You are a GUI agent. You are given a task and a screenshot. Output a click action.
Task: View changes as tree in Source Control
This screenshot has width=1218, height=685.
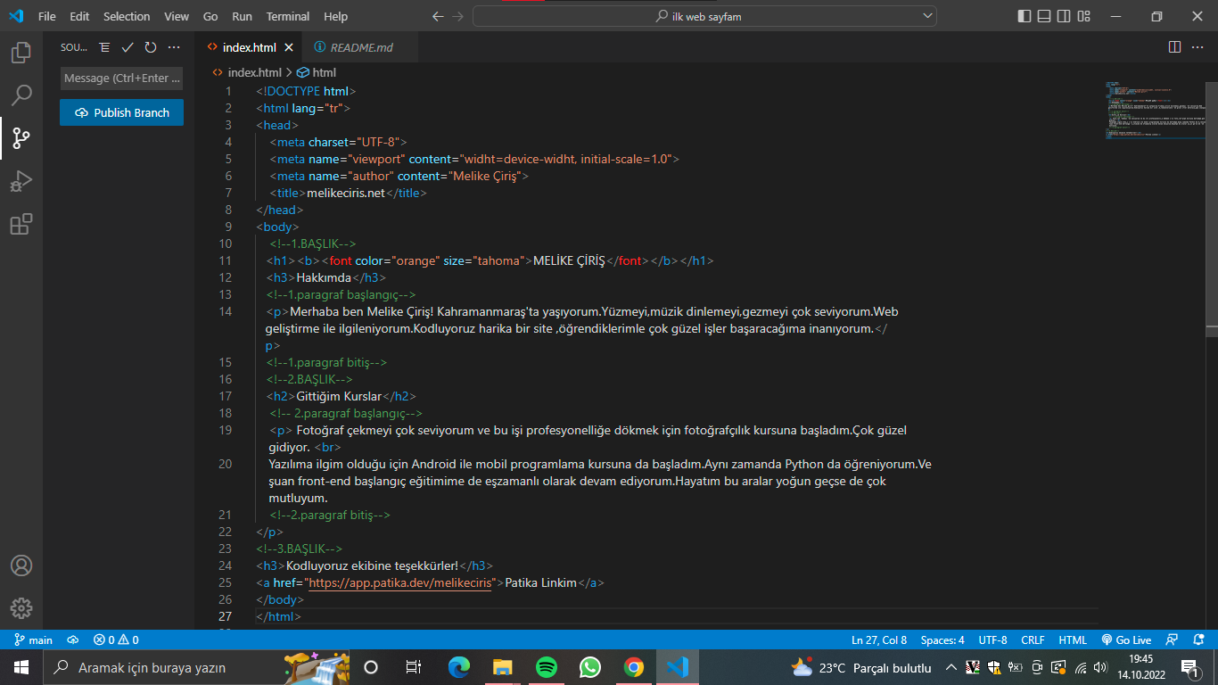point(104,48)
